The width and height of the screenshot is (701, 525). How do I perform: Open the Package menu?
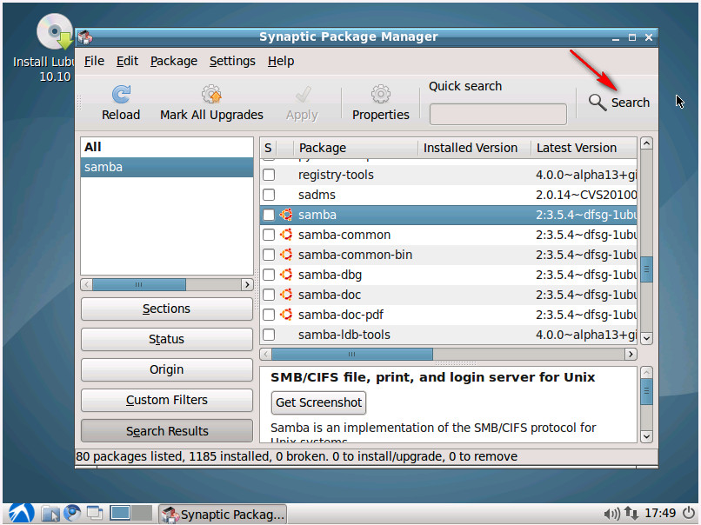click(174, 61)
